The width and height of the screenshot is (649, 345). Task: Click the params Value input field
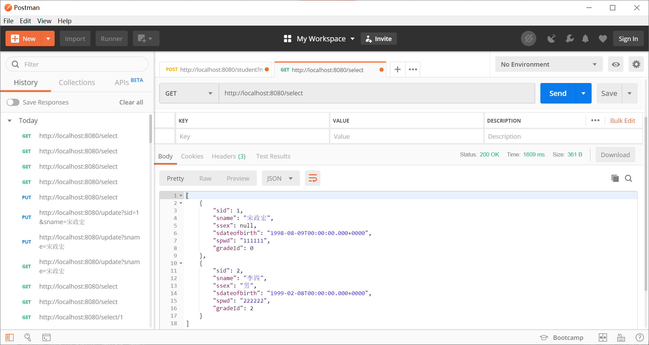coord(406,136)
